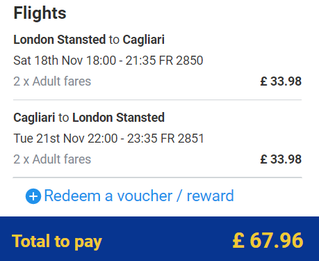The image size is (319, 261).
Task: Click the Flights section heading
Action: tap(40, 13)
